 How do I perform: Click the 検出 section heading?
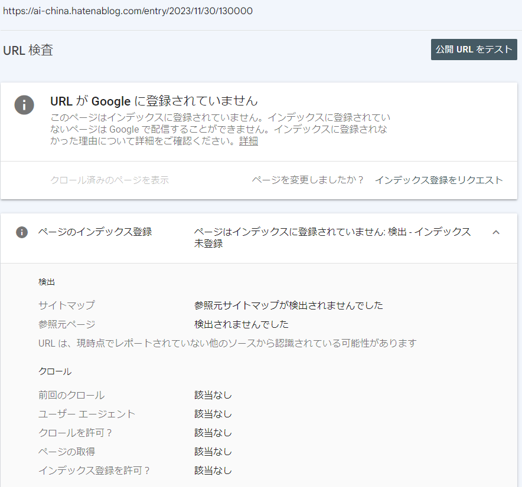click(47, 282)
